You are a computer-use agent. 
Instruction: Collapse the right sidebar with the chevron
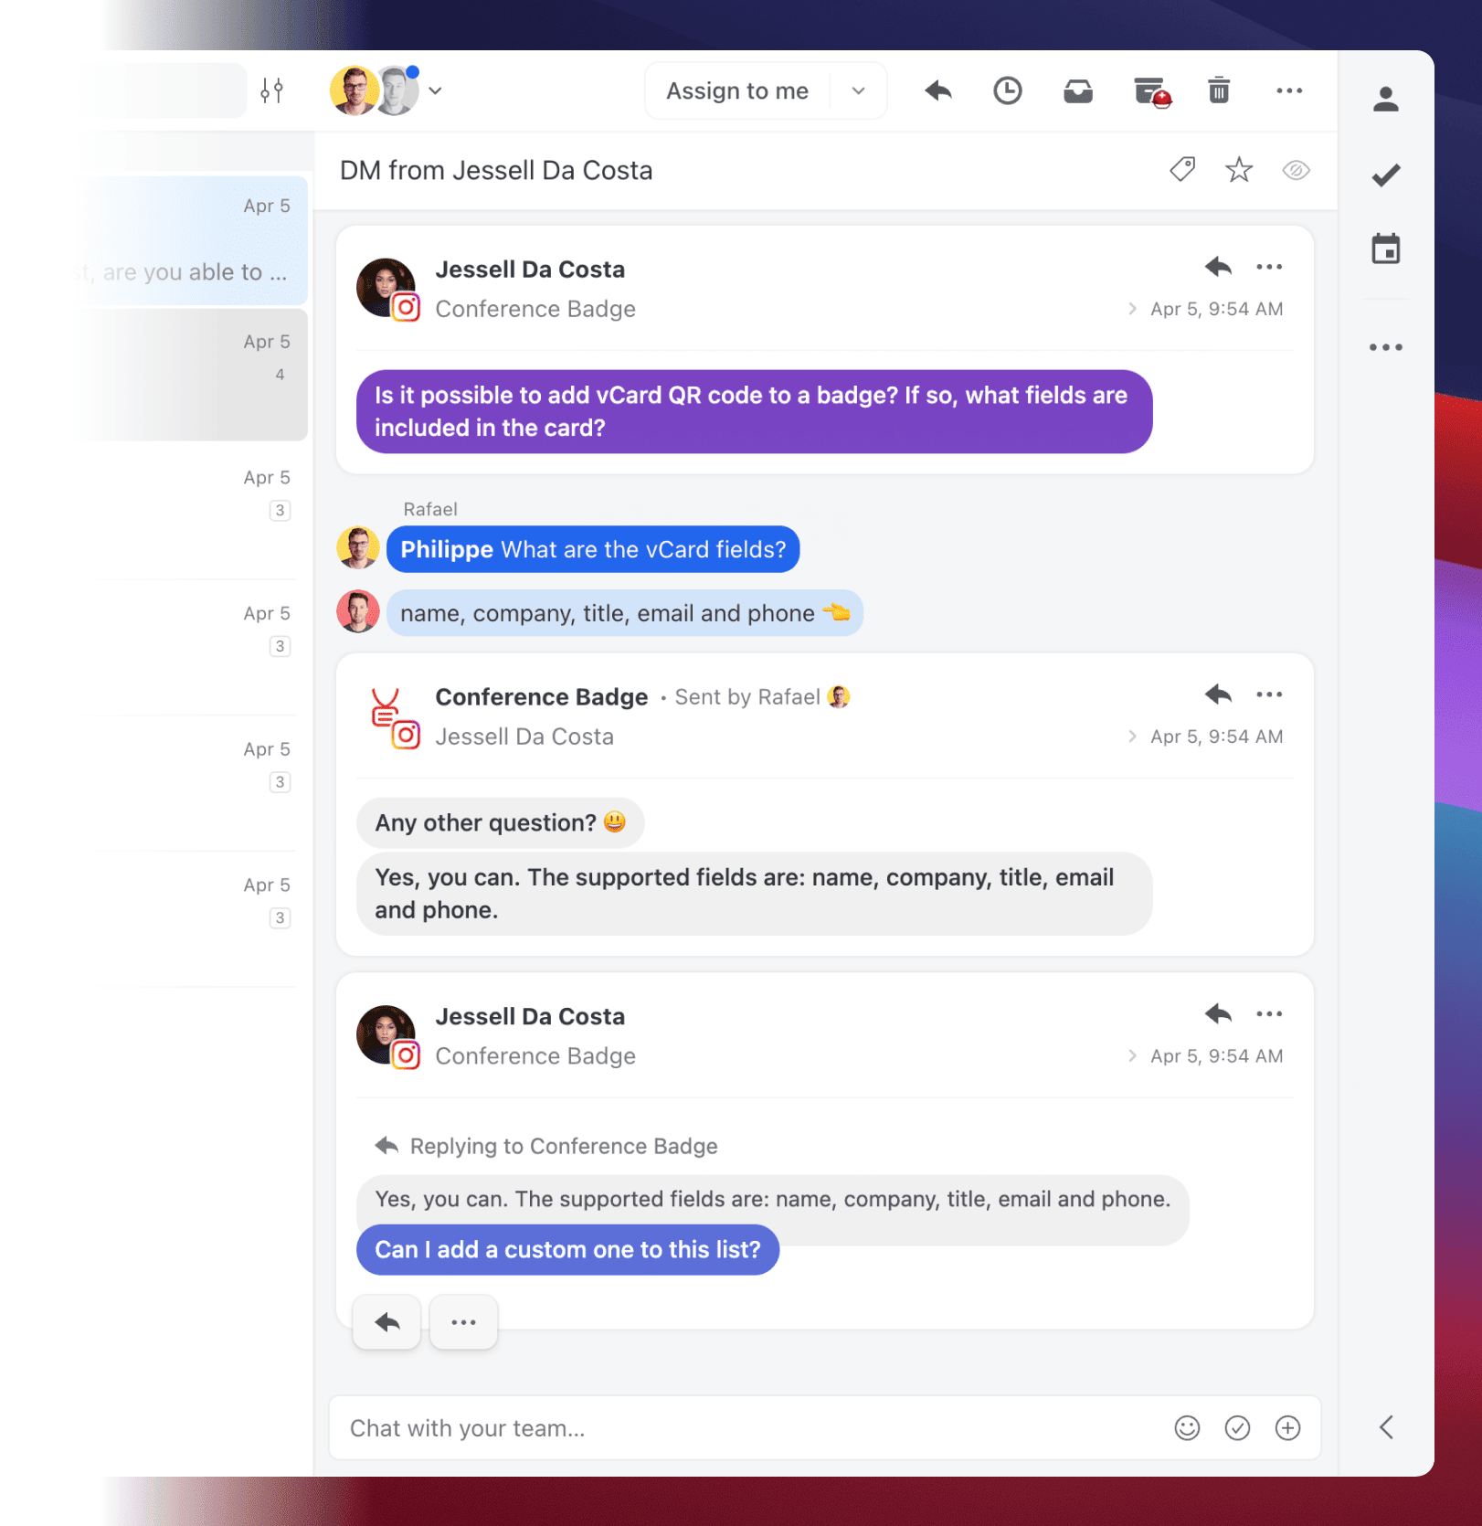click(1386, 1427)
